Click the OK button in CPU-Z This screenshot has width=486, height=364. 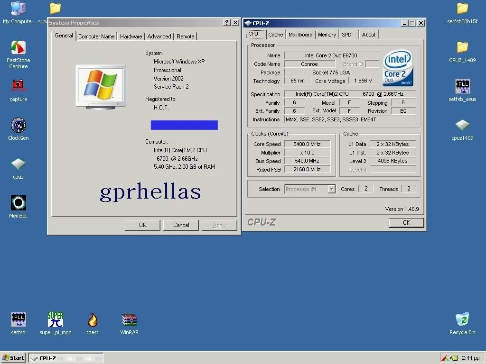pyautogui.click(x=406, y=223)
